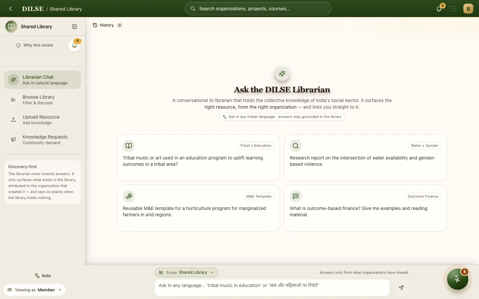Open Browse Library section
Screen dimensions: 479x299
coord(43,100)
